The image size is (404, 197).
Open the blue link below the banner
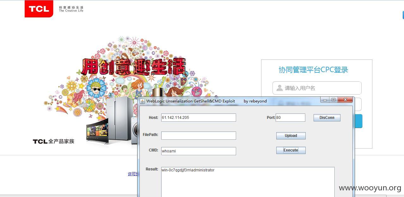click(133, 174)
